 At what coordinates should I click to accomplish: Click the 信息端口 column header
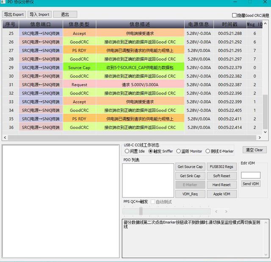click(x=41, y=24)
